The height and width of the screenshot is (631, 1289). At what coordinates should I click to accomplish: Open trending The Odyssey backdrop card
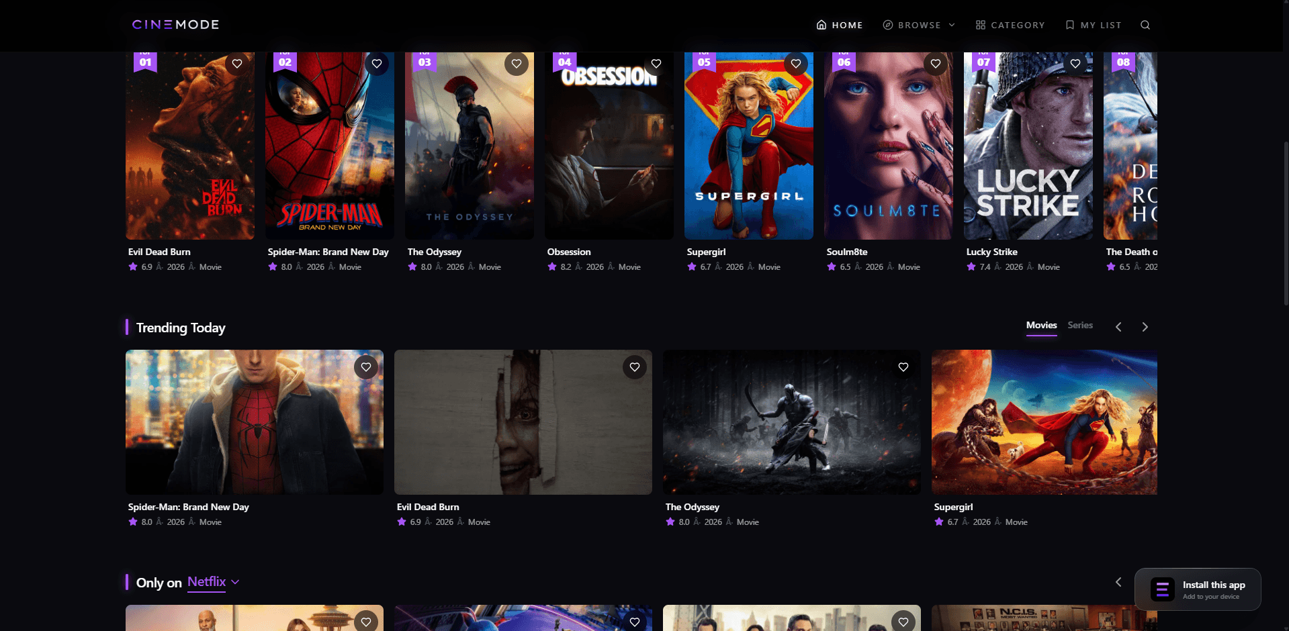(x=792, y=422)
